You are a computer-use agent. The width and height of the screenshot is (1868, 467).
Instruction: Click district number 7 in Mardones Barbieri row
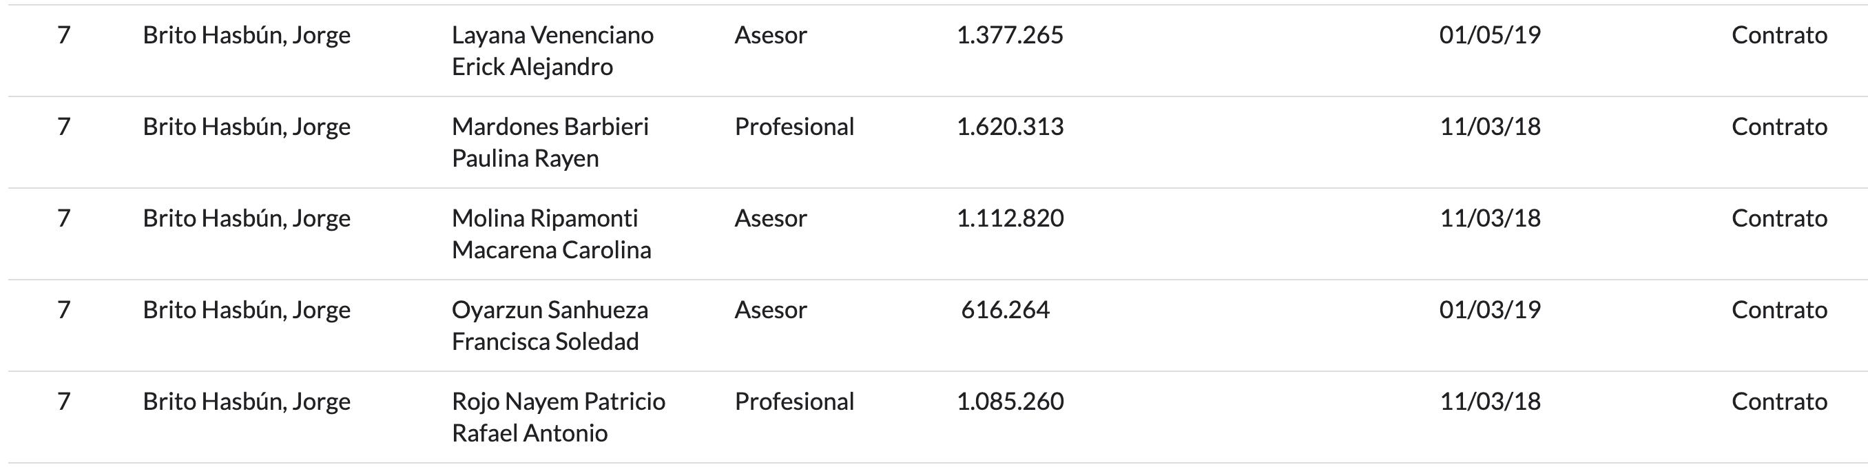[64, 126]
